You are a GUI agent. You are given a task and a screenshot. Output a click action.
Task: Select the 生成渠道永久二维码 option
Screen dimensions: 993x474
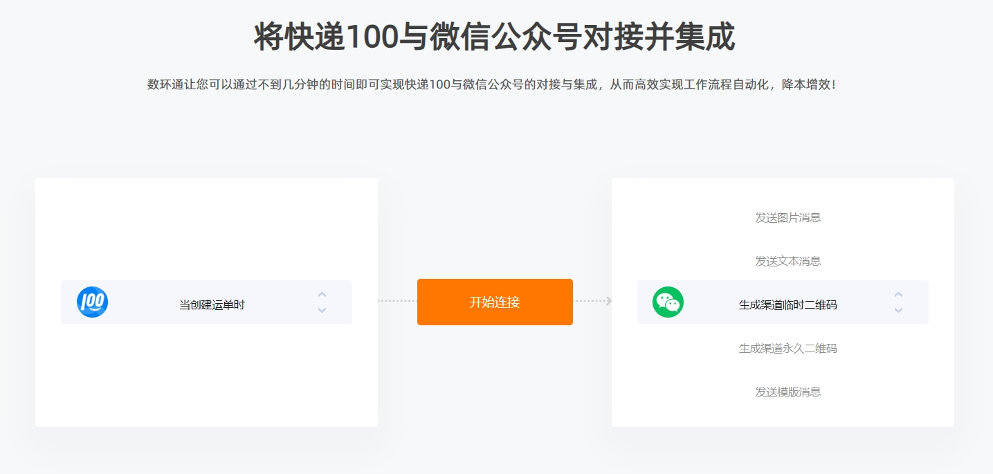[x=787, y=348]
